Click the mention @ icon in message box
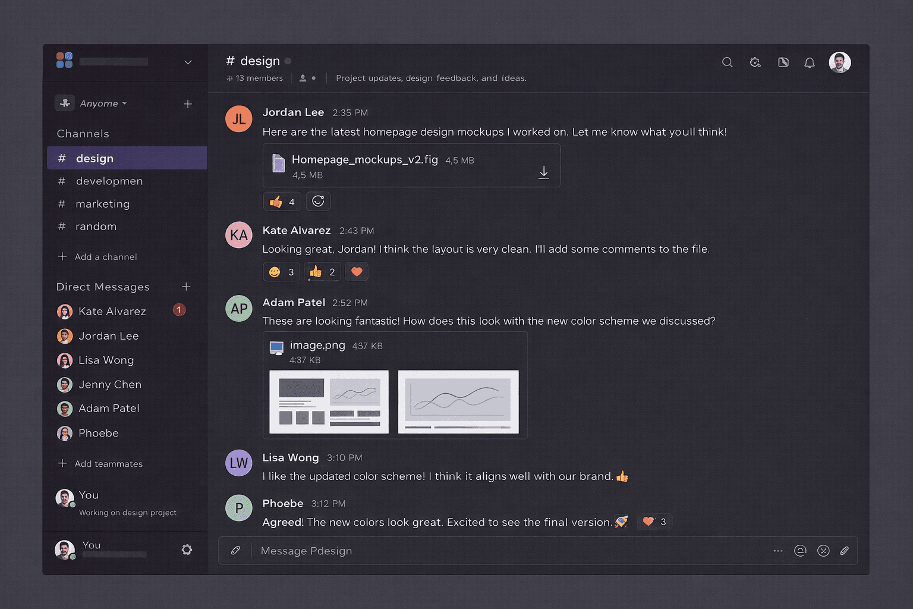Viewport: 913px width, 609px height. pyautogui.click(x=800, y=551)
